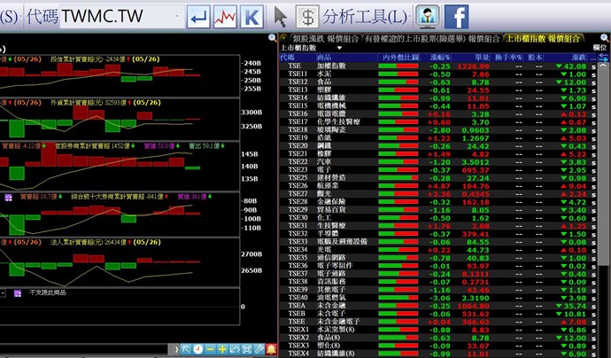Viewport: 611px width, 358px height.
Task: Click 未含金融電子 index name
Action: (x=338, y=322)
